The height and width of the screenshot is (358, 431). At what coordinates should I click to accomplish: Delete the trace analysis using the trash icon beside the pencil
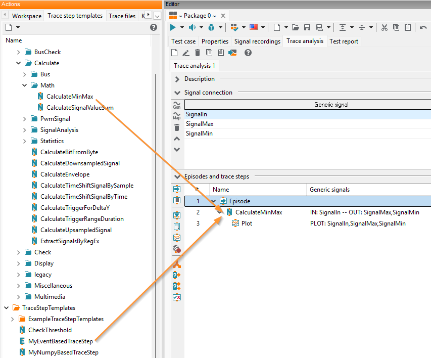(198, 53)
